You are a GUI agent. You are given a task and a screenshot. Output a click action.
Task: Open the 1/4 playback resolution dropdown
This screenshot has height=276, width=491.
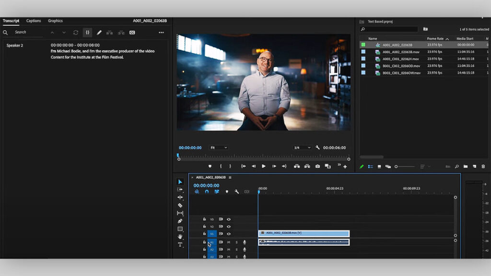[302, 148]
